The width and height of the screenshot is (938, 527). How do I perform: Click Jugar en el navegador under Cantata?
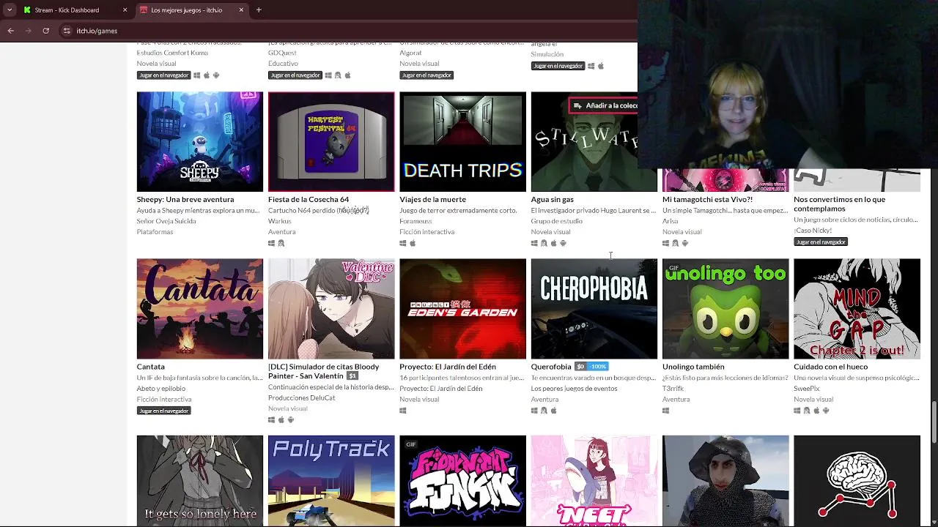click(164, 411)
